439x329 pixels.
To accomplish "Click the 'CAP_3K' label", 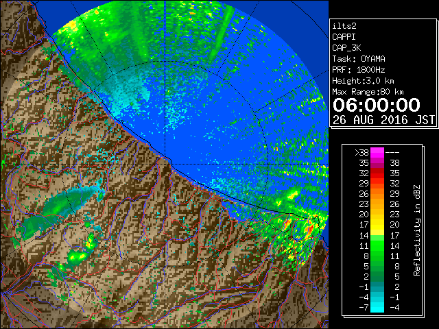I will 346,48.
